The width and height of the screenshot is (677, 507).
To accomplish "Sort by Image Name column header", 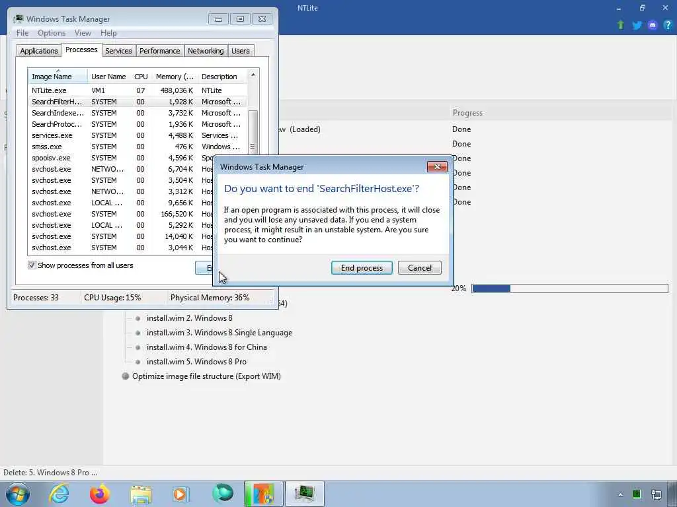I will (x=58, y=77).
